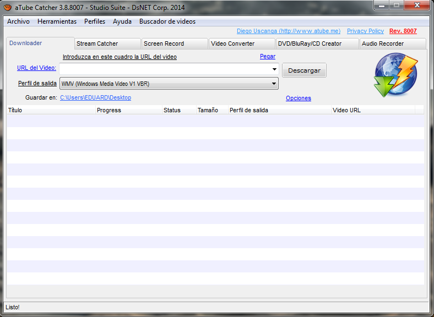Screen dimensions: 434x317
Task: Click the Descargar button
Action: tap(304, 70)
